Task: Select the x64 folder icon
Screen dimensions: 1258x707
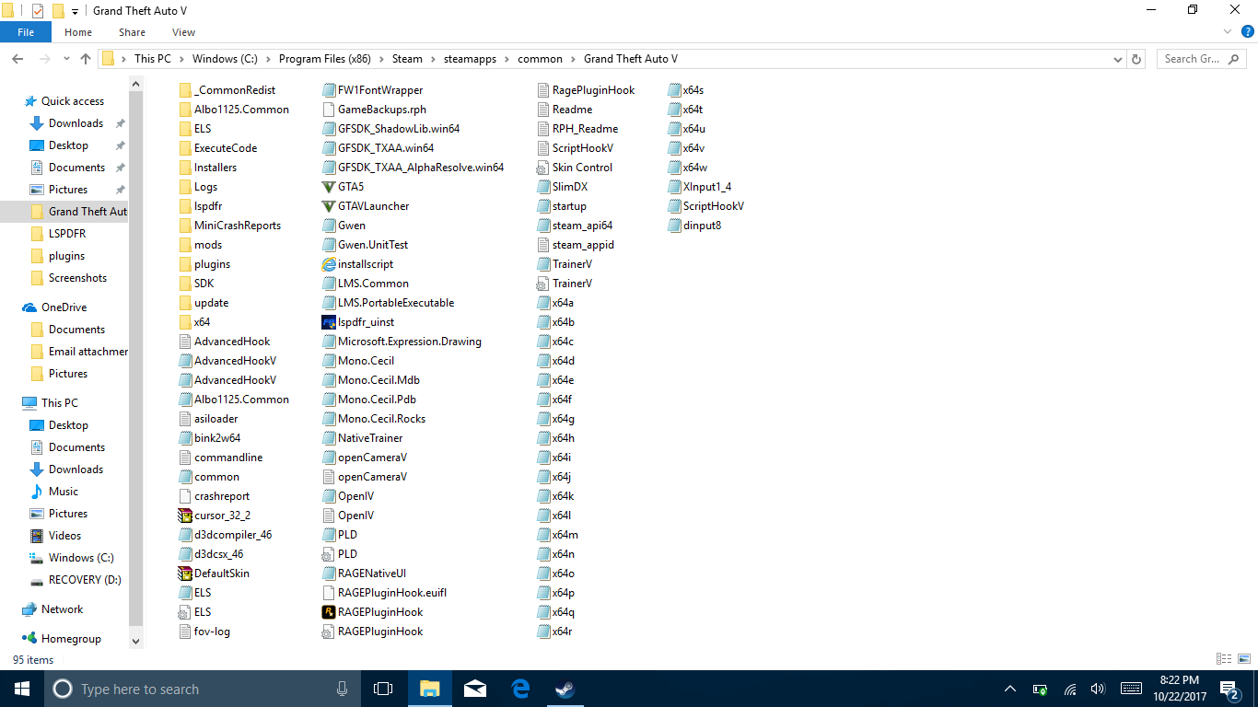Action: 185,322
